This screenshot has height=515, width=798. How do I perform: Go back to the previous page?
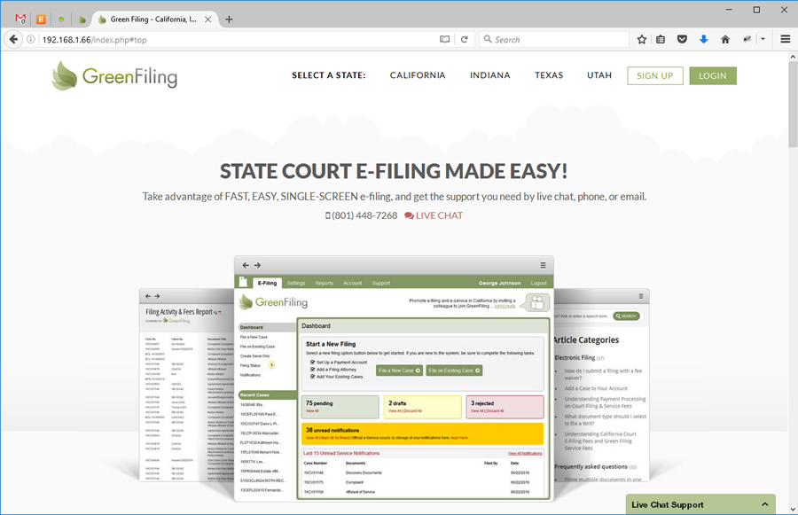(13, 39)
